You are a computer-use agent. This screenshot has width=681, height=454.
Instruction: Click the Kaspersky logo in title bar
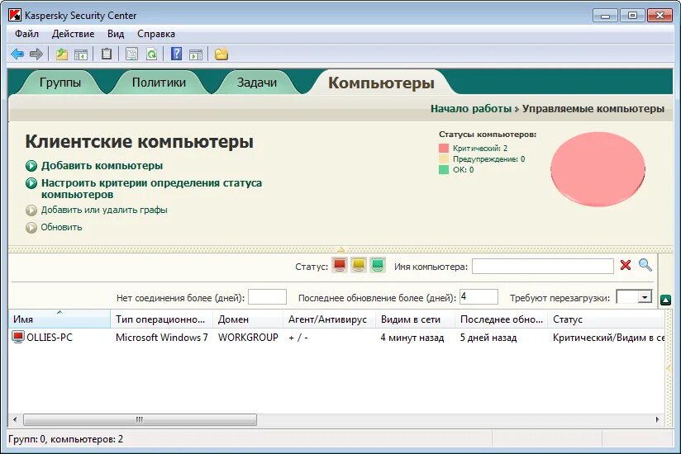(15, 15)
